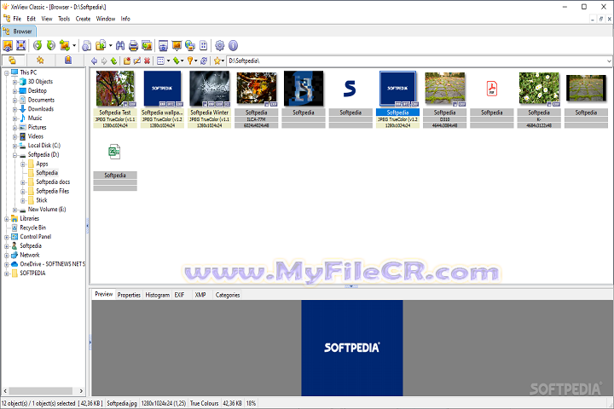Open the Convert icon dropdown arrow
Screen dimensions: 614x409
pos(73,46)
